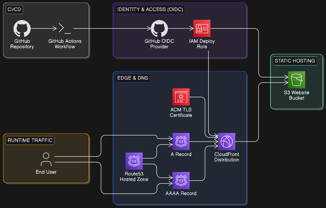
Task: Select the GitHub Actions Workflow terminal icon
Action: (65, 29)
